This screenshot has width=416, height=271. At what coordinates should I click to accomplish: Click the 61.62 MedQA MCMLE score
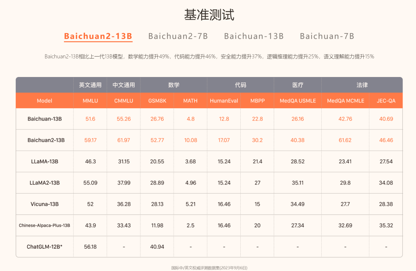click(x=345, y=140)
